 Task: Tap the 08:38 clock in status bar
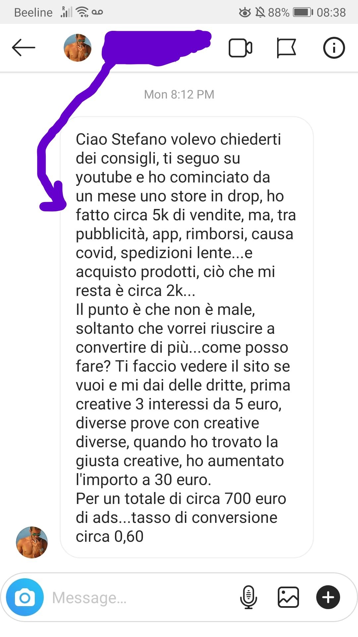(x=331, y=13)
